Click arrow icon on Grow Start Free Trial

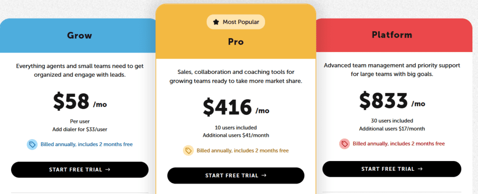107,170
